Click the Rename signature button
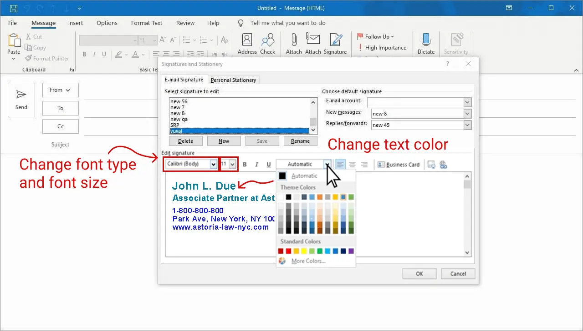Viewport: 583px width, 331px height. [300, 141]
